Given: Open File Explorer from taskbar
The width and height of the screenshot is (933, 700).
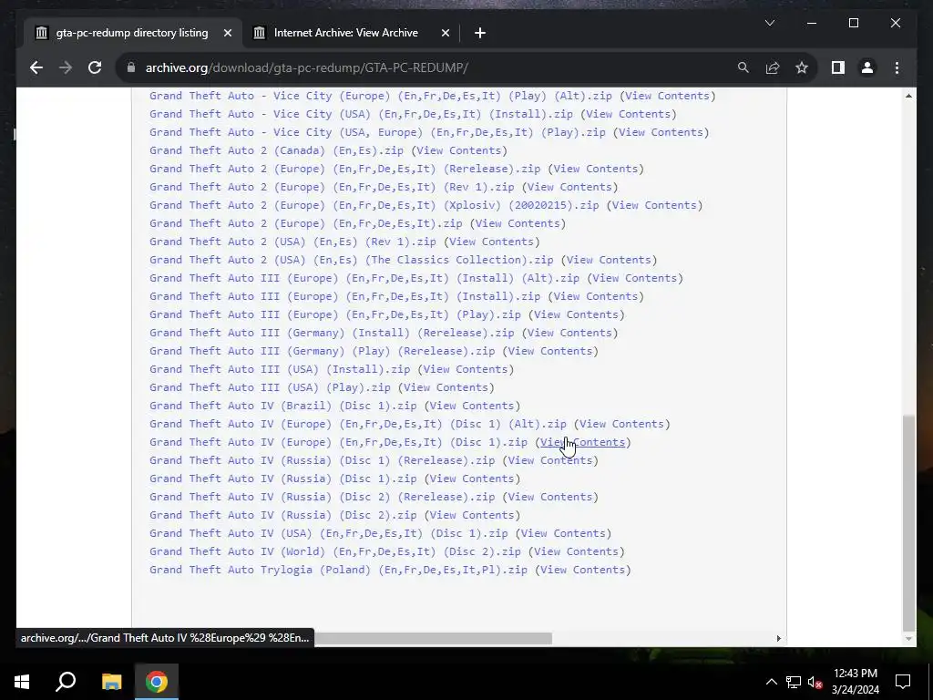Looking at the screenshot, I should 111,682.
